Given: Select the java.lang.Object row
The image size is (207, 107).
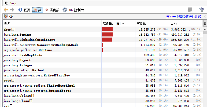Looking at the screenshot, I should [103, 60].
